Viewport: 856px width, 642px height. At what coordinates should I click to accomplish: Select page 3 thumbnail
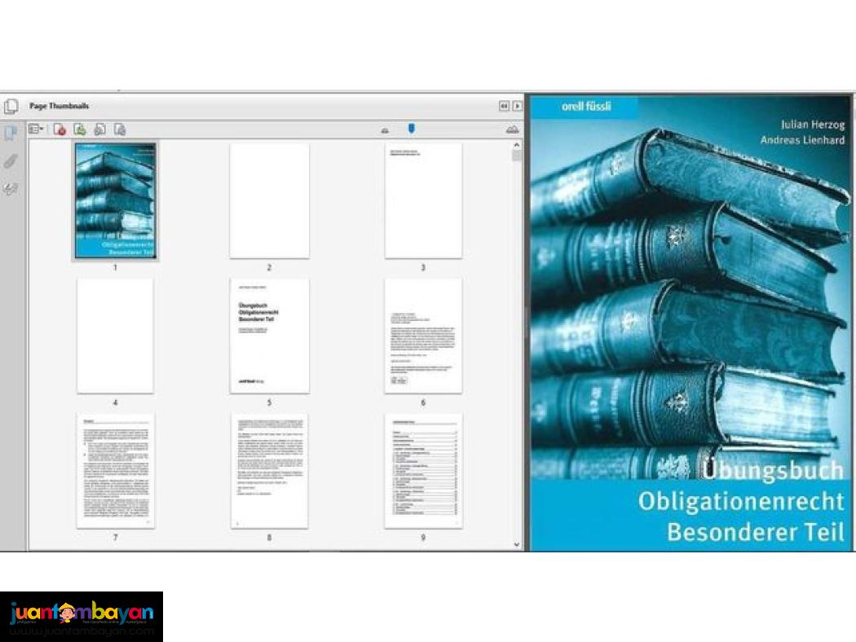coord(423,200)
